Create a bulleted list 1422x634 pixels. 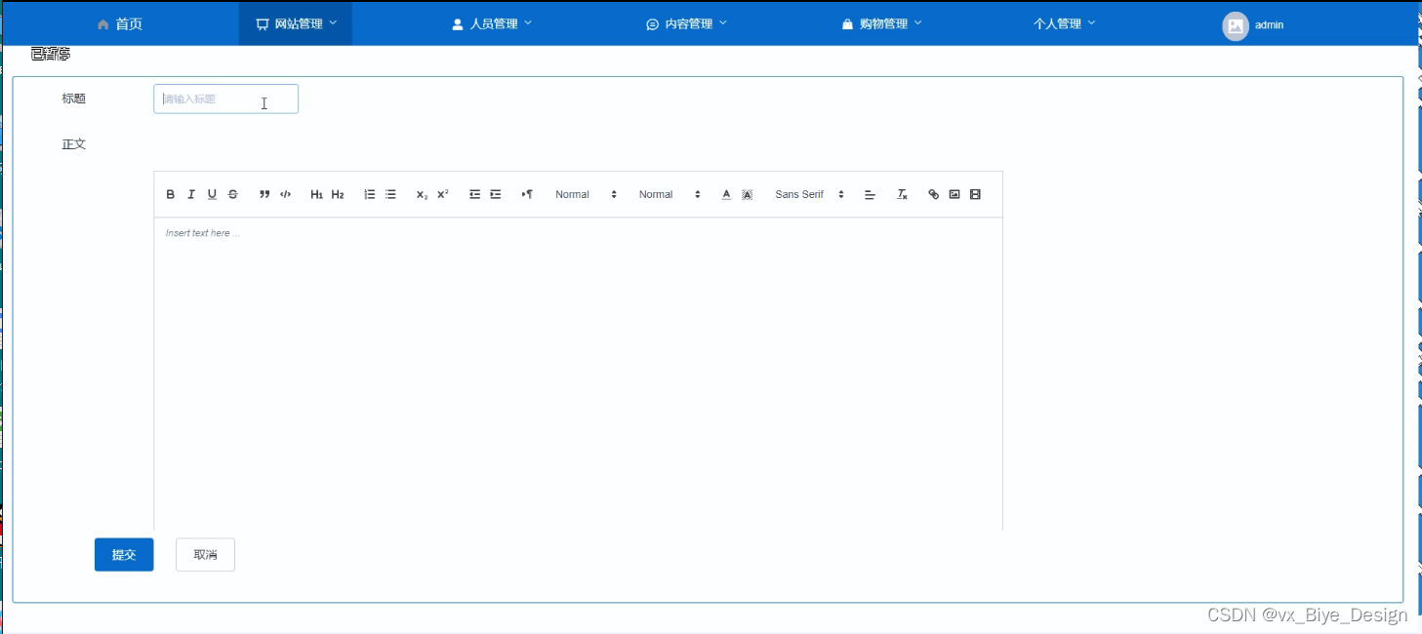390,194
